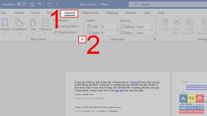Click the Send Backward icon
The image size is (207, 116).
pyautogui.click(x=204, y=22)
